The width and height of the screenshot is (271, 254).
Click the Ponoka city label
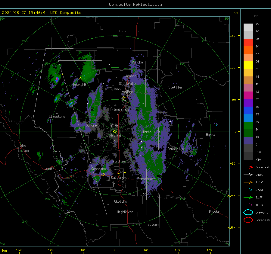click(x=137, y=62)
